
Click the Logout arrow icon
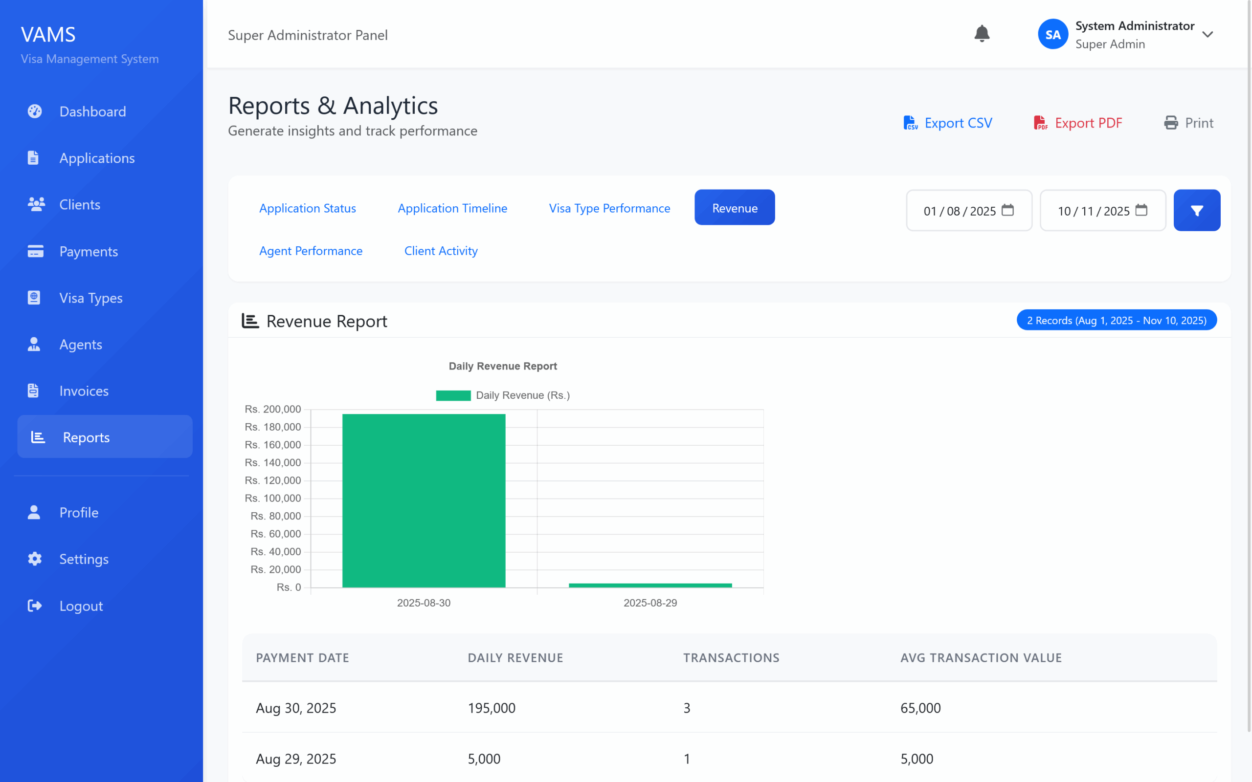(35, 606)
